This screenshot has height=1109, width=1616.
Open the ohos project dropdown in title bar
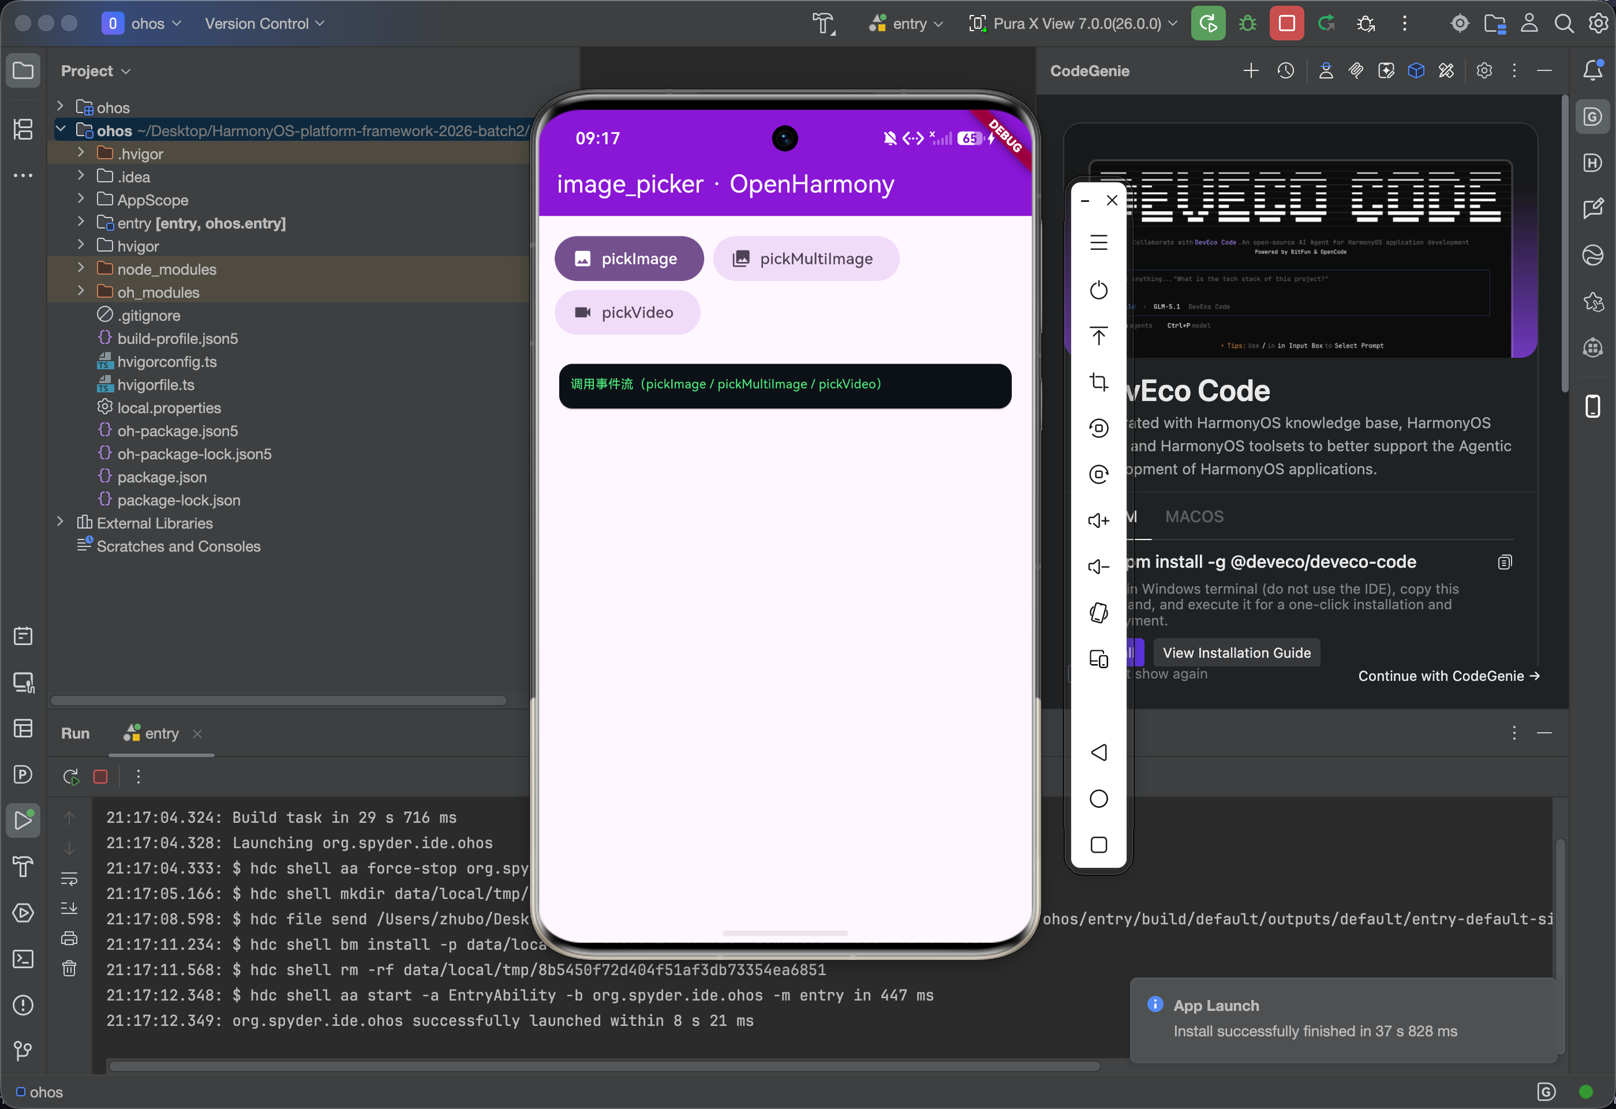(142, 24)
